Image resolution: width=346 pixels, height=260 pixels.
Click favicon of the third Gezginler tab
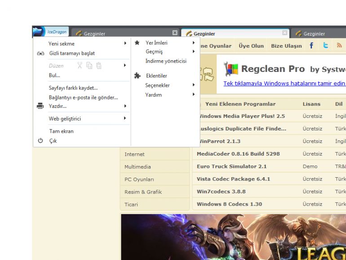click(x=299, y=33)
